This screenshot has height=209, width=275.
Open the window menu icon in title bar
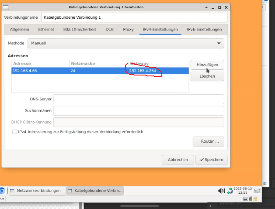click(6, 7)
